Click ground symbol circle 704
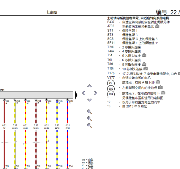180x169 pixels. (x=111, y=94)
